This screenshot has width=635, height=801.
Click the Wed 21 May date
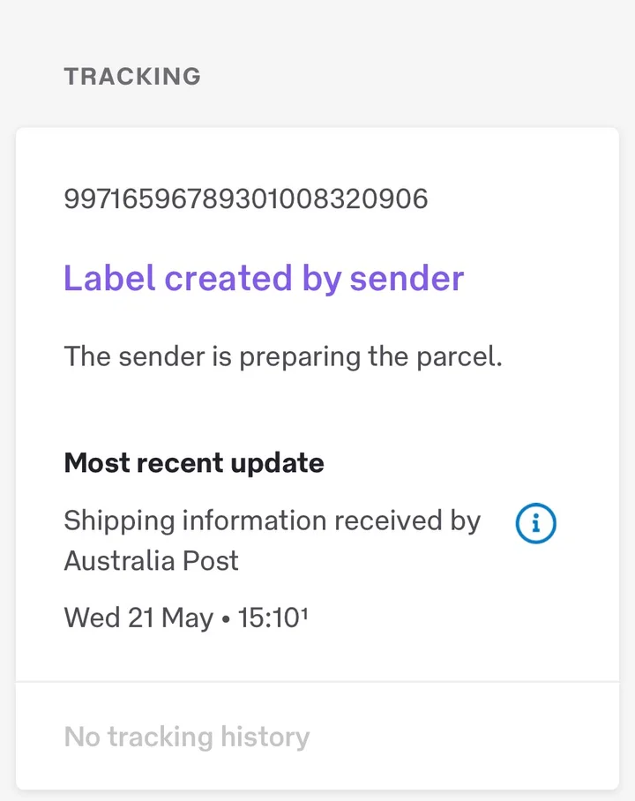click(x=138, y=618)
